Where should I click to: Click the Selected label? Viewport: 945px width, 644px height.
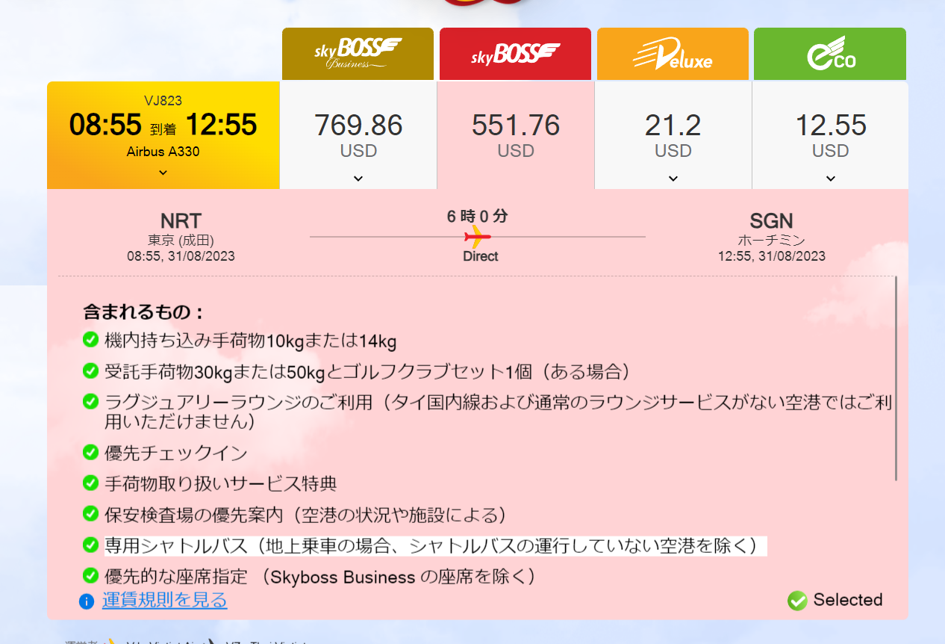coord(848,600)
